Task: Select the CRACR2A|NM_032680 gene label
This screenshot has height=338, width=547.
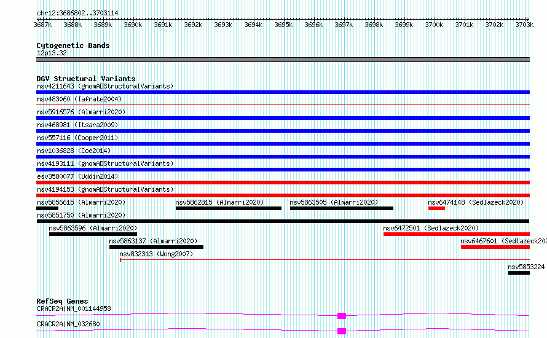Action: coord(68,324)
